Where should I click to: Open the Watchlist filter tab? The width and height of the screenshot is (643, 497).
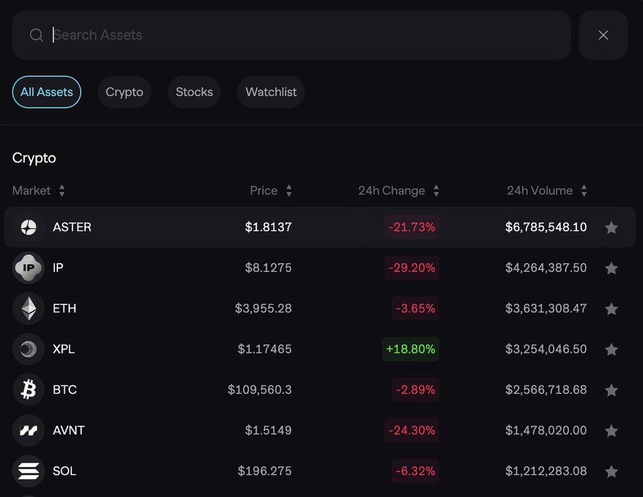click(270, 92)
